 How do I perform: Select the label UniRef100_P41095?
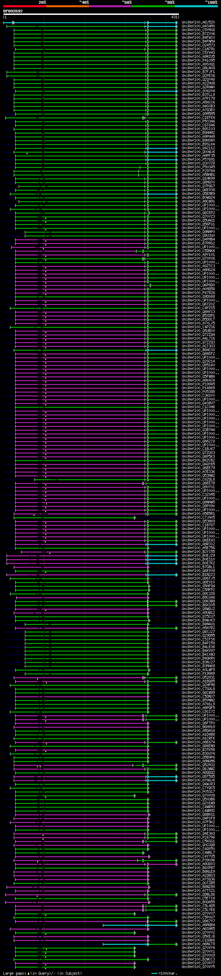(198, 60)
